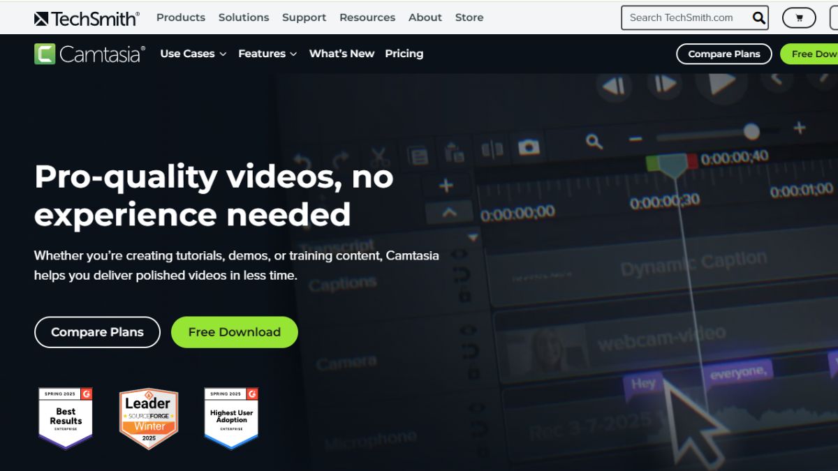
Task: Expand the Use Cases dropdown
Action: tap(193, 54)
